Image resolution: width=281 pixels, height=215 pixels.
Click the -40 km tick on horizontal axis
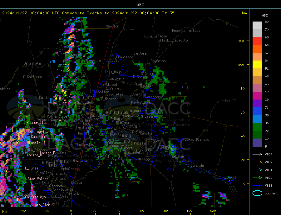pyautogui.click(x=23, y=211)
